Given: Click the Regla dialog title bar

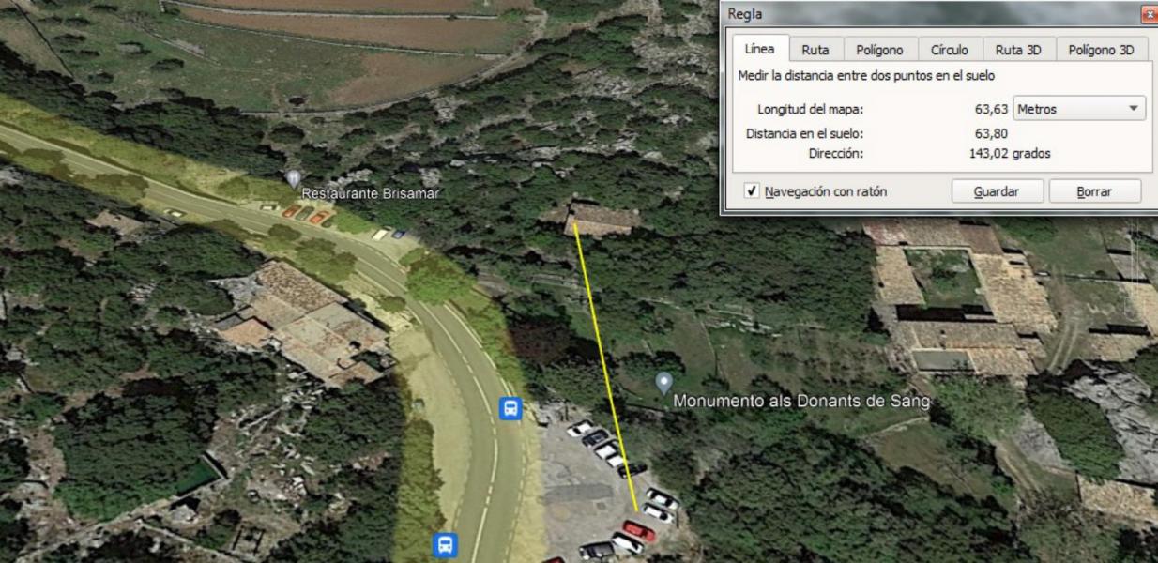Looking at the screenshot, I should click(929, 14).
